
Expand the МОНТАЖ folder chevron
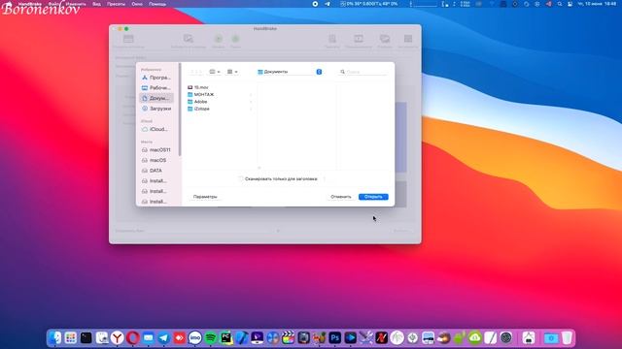pos(251,95)
